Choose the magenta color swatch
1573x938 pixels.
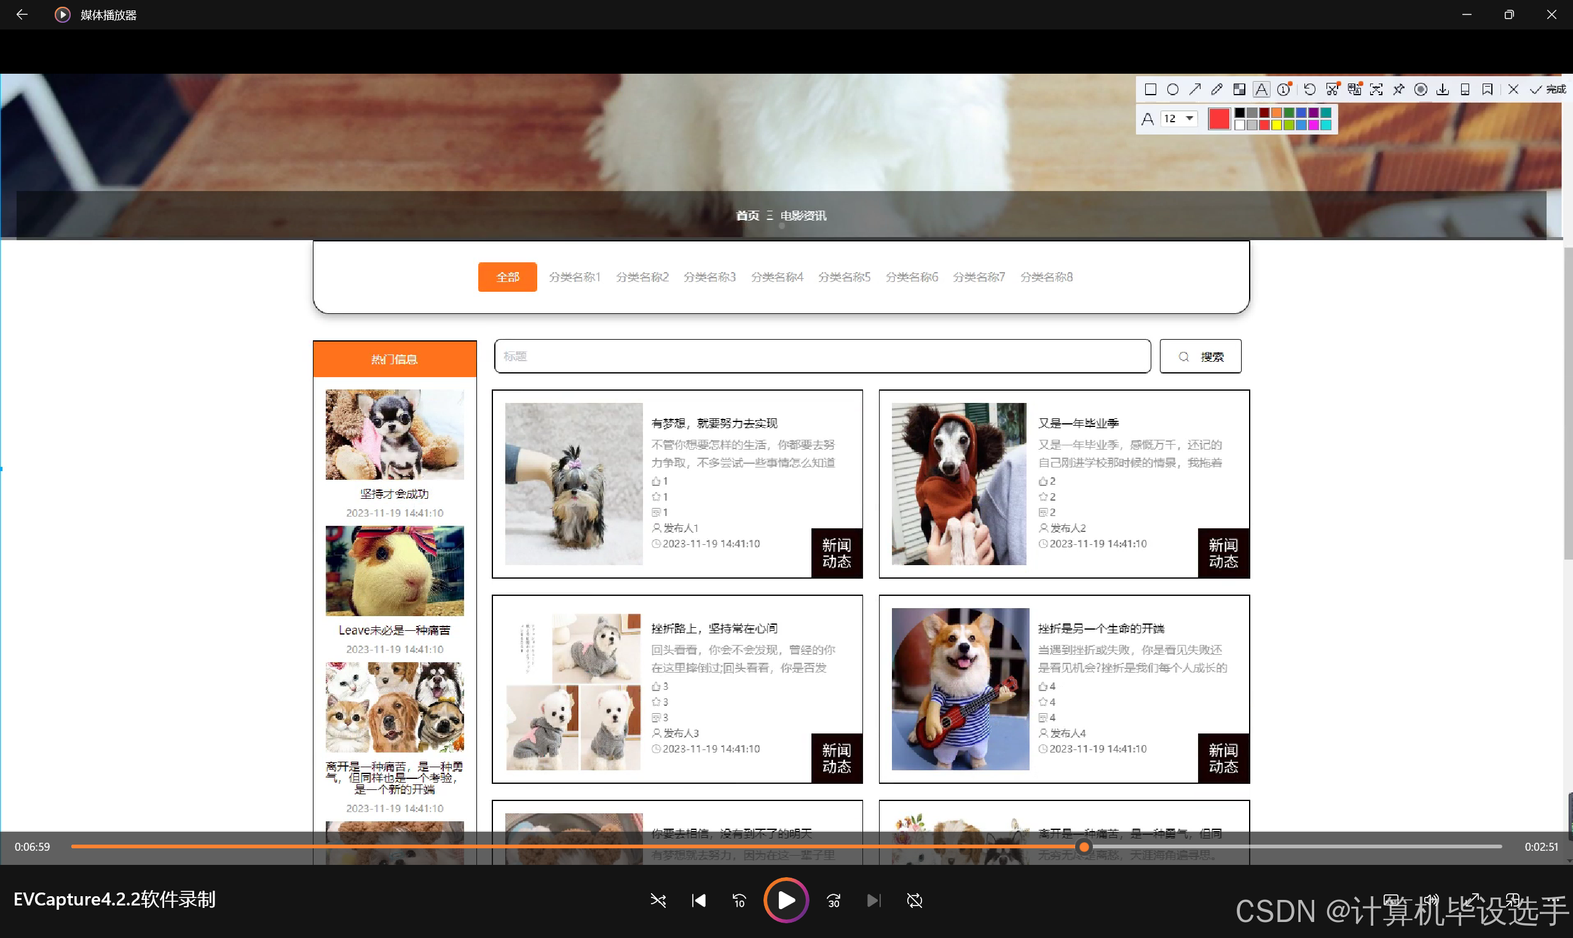tap(1313, 125)
